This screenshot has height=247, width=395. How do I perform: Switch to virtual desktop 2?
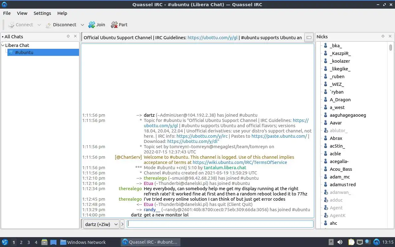[x=21, y=242]
